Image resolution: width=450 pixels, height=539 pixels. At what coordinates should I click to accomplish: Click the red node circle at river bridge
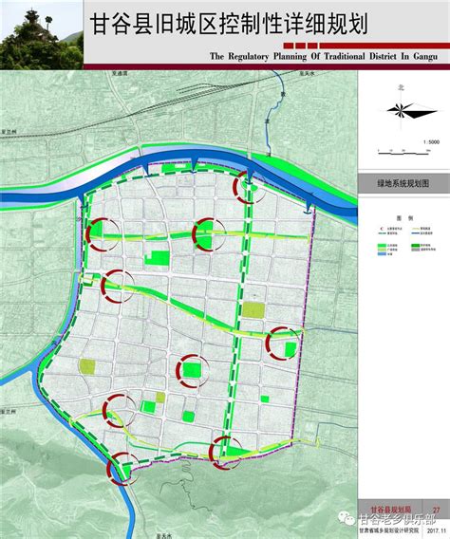[249, 187]
